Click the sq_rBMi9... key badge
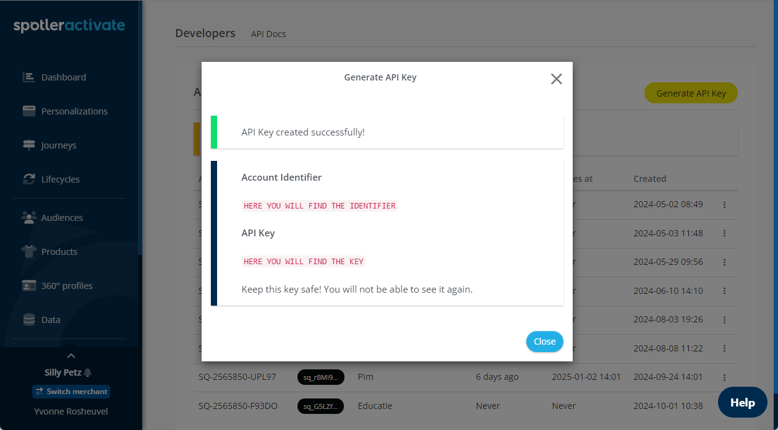778x430 pixels. (x=320, y=377)
